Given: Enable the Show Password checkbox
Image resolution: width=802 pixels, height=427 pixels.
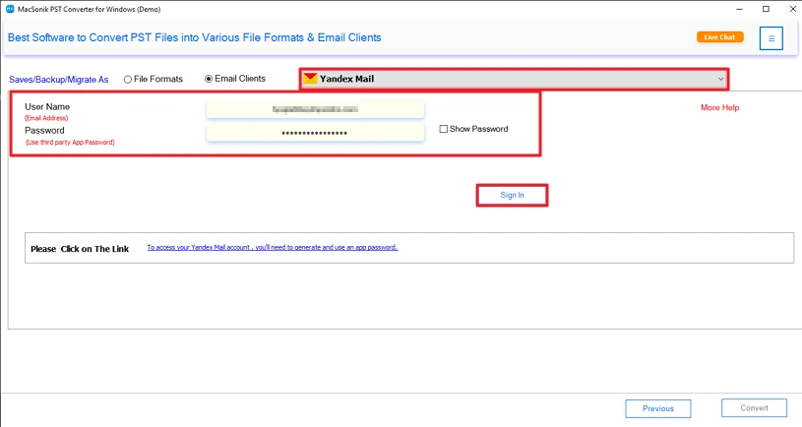Looking at the screenshot, I should (x=444, y=129).
